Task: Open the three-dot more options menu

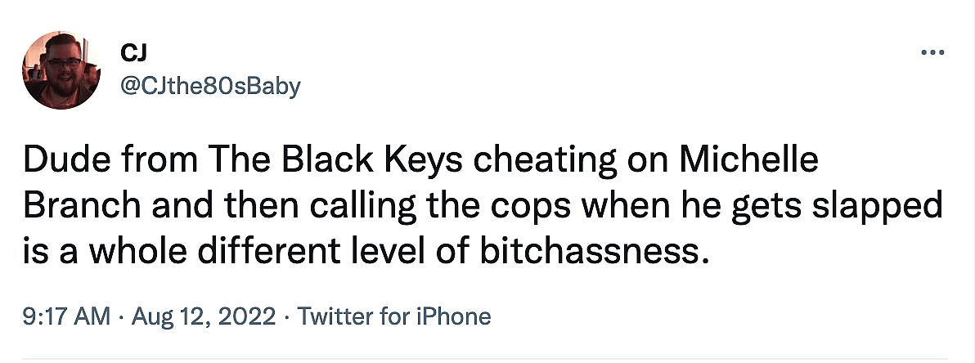Action: coord(933,53)
